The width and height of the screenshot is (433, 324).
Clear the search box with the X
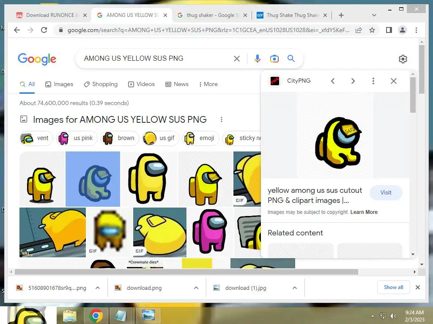click(237, 58)
